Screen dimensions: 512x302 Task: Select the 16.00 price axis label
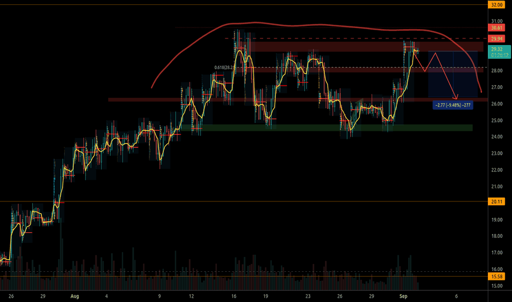[x=497, y=270]
